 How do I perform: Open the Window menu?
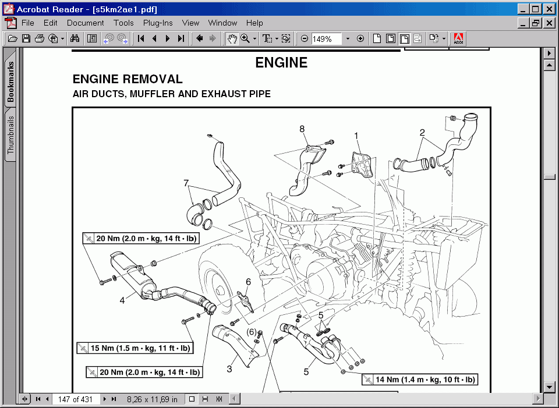pyautogui.click(x=222, y=23)
